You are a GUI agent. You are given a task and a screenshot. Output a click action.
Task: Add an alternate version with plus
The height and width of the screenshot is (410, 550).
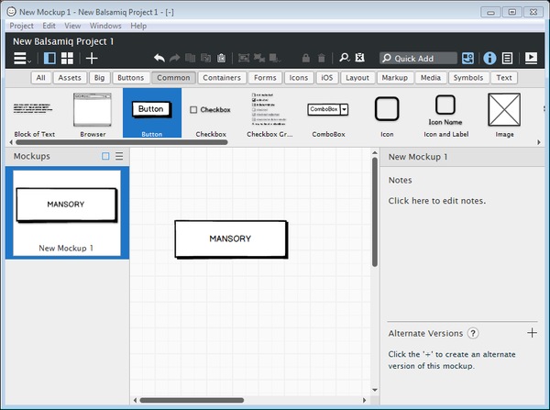click(x=533, y=333)
